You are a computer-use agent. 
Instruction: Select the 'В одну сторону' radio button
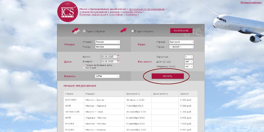[133, 31]
